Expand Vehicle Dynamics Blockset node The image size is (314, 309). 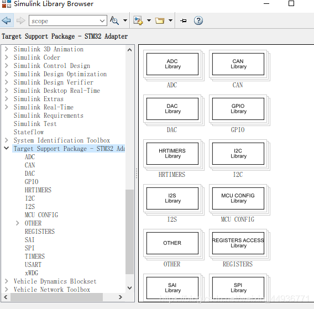pos(7,281)
